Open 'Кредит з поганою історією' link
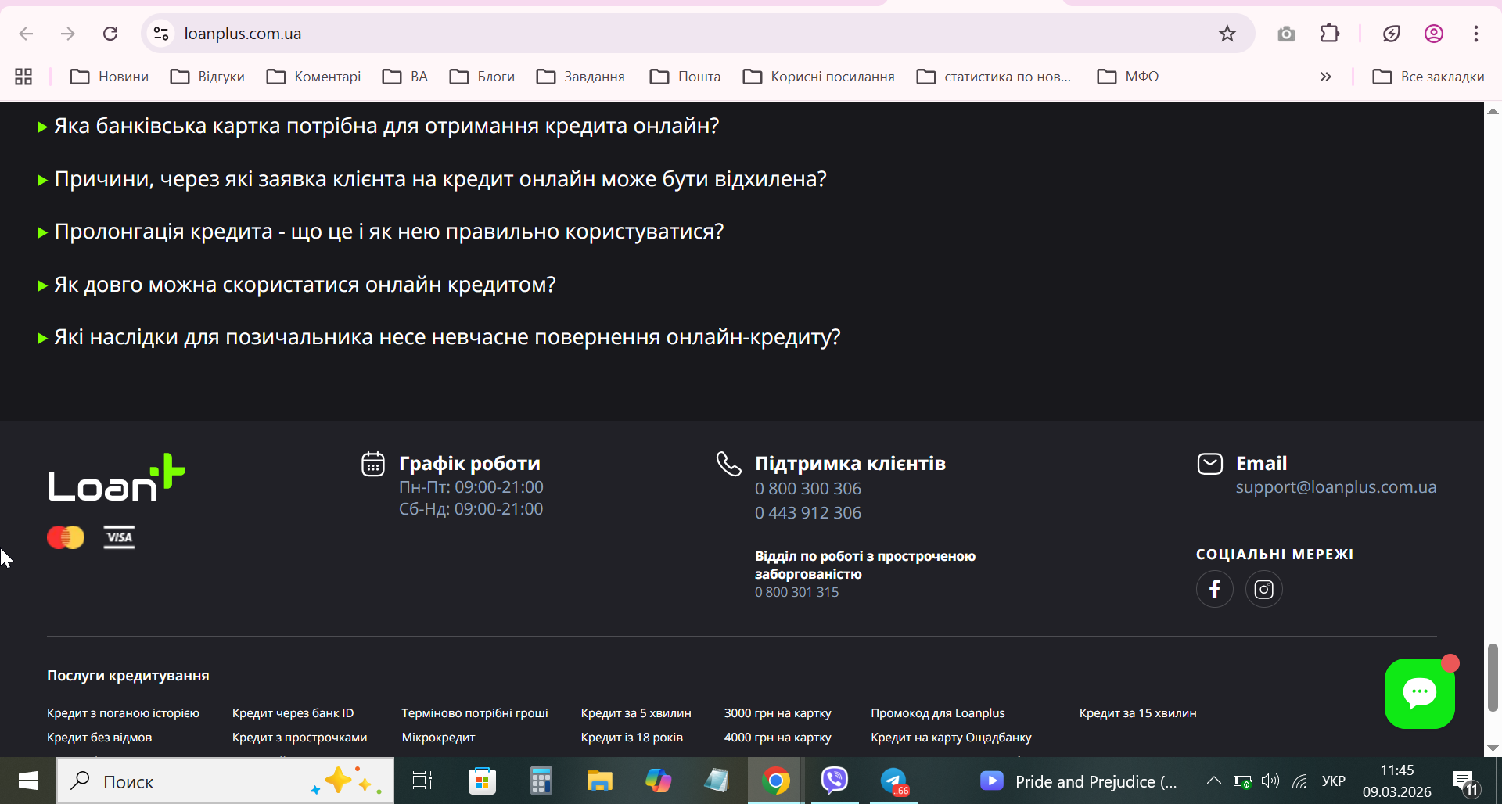This screenshot has height=804, width=1502. click(x=123, y=713)
